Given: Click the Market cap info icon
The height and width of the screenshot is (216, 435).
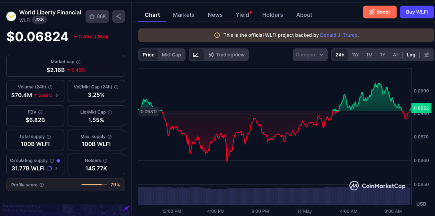Looking at the screenshot, I should click(78, 62).
